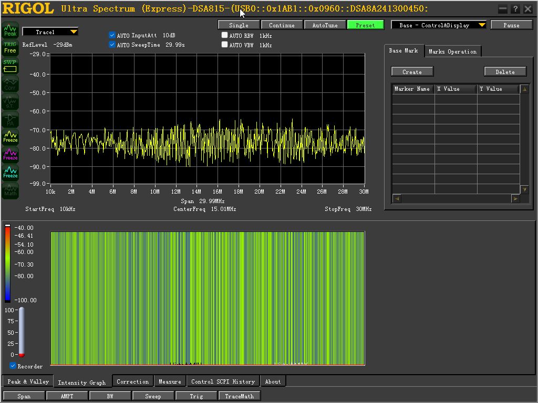Click the Continue sweep button
The width and height of the screenshot is (538, 403).
282,25
